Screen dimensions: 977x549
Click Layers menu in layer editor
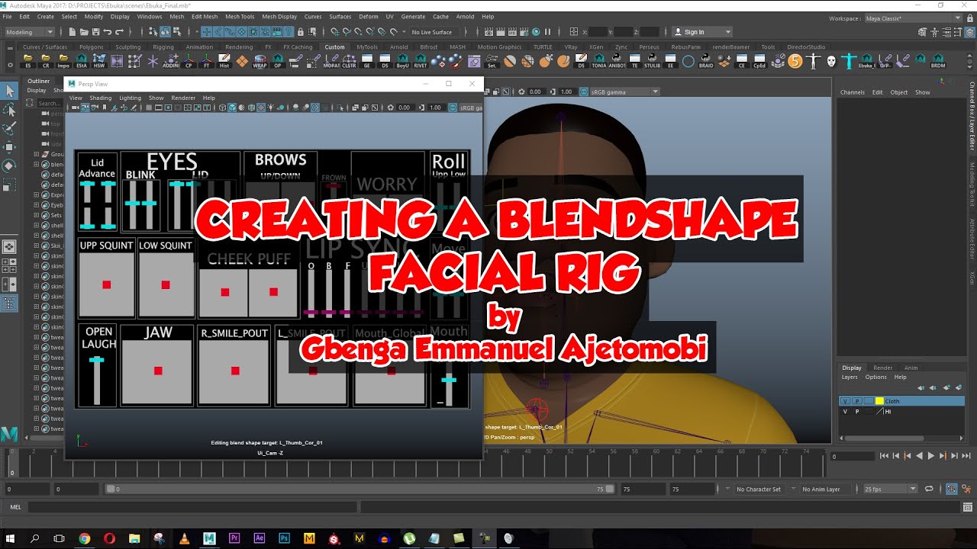click(x=850, y=377)
